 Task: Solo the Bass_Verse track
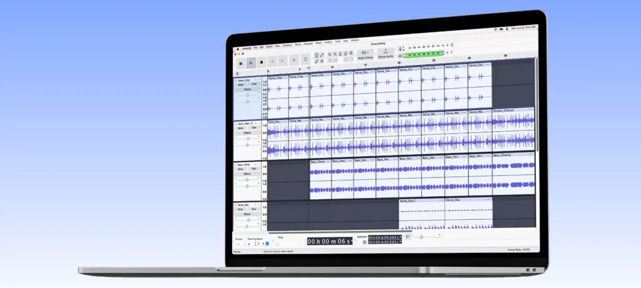(254, 170)
